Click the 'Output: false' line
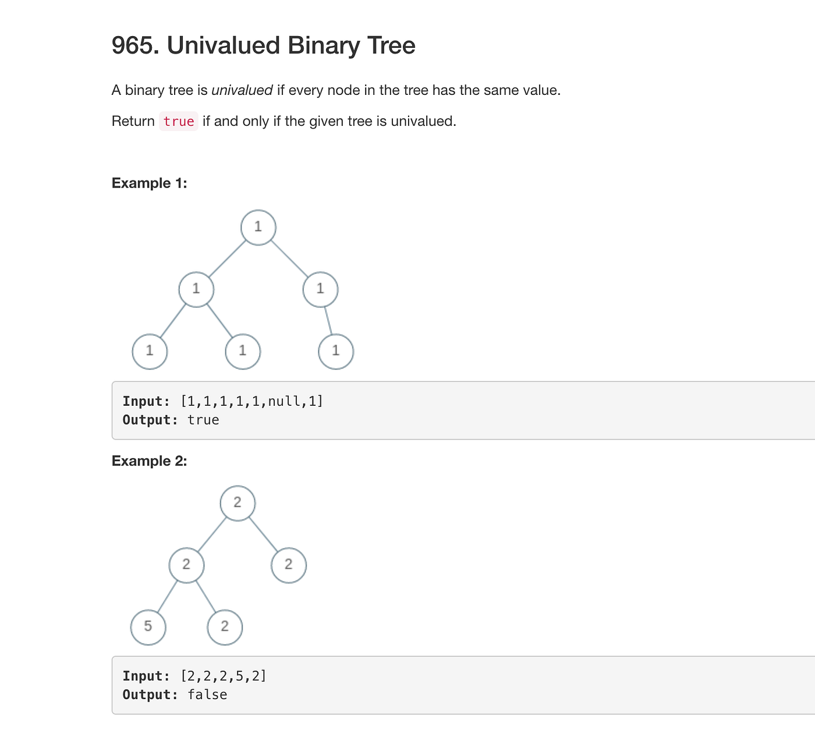 pyautogui.click(x=175, y=694)
